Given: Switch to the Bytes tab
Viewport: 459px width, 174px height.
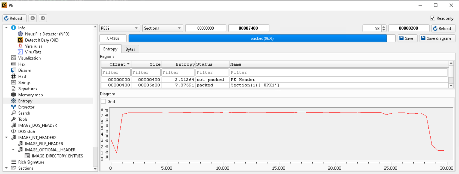Looking at the screenshot, I should (130, 49).
